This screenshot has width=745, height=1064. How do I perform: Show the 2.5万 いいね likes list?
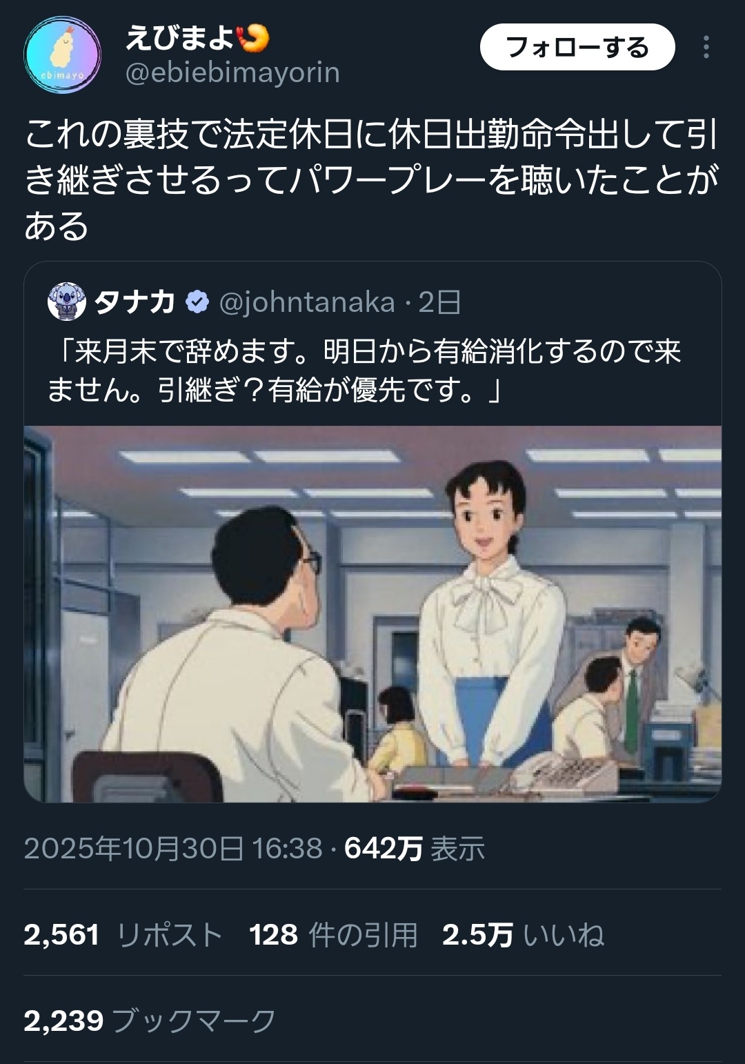pos(524,935)
